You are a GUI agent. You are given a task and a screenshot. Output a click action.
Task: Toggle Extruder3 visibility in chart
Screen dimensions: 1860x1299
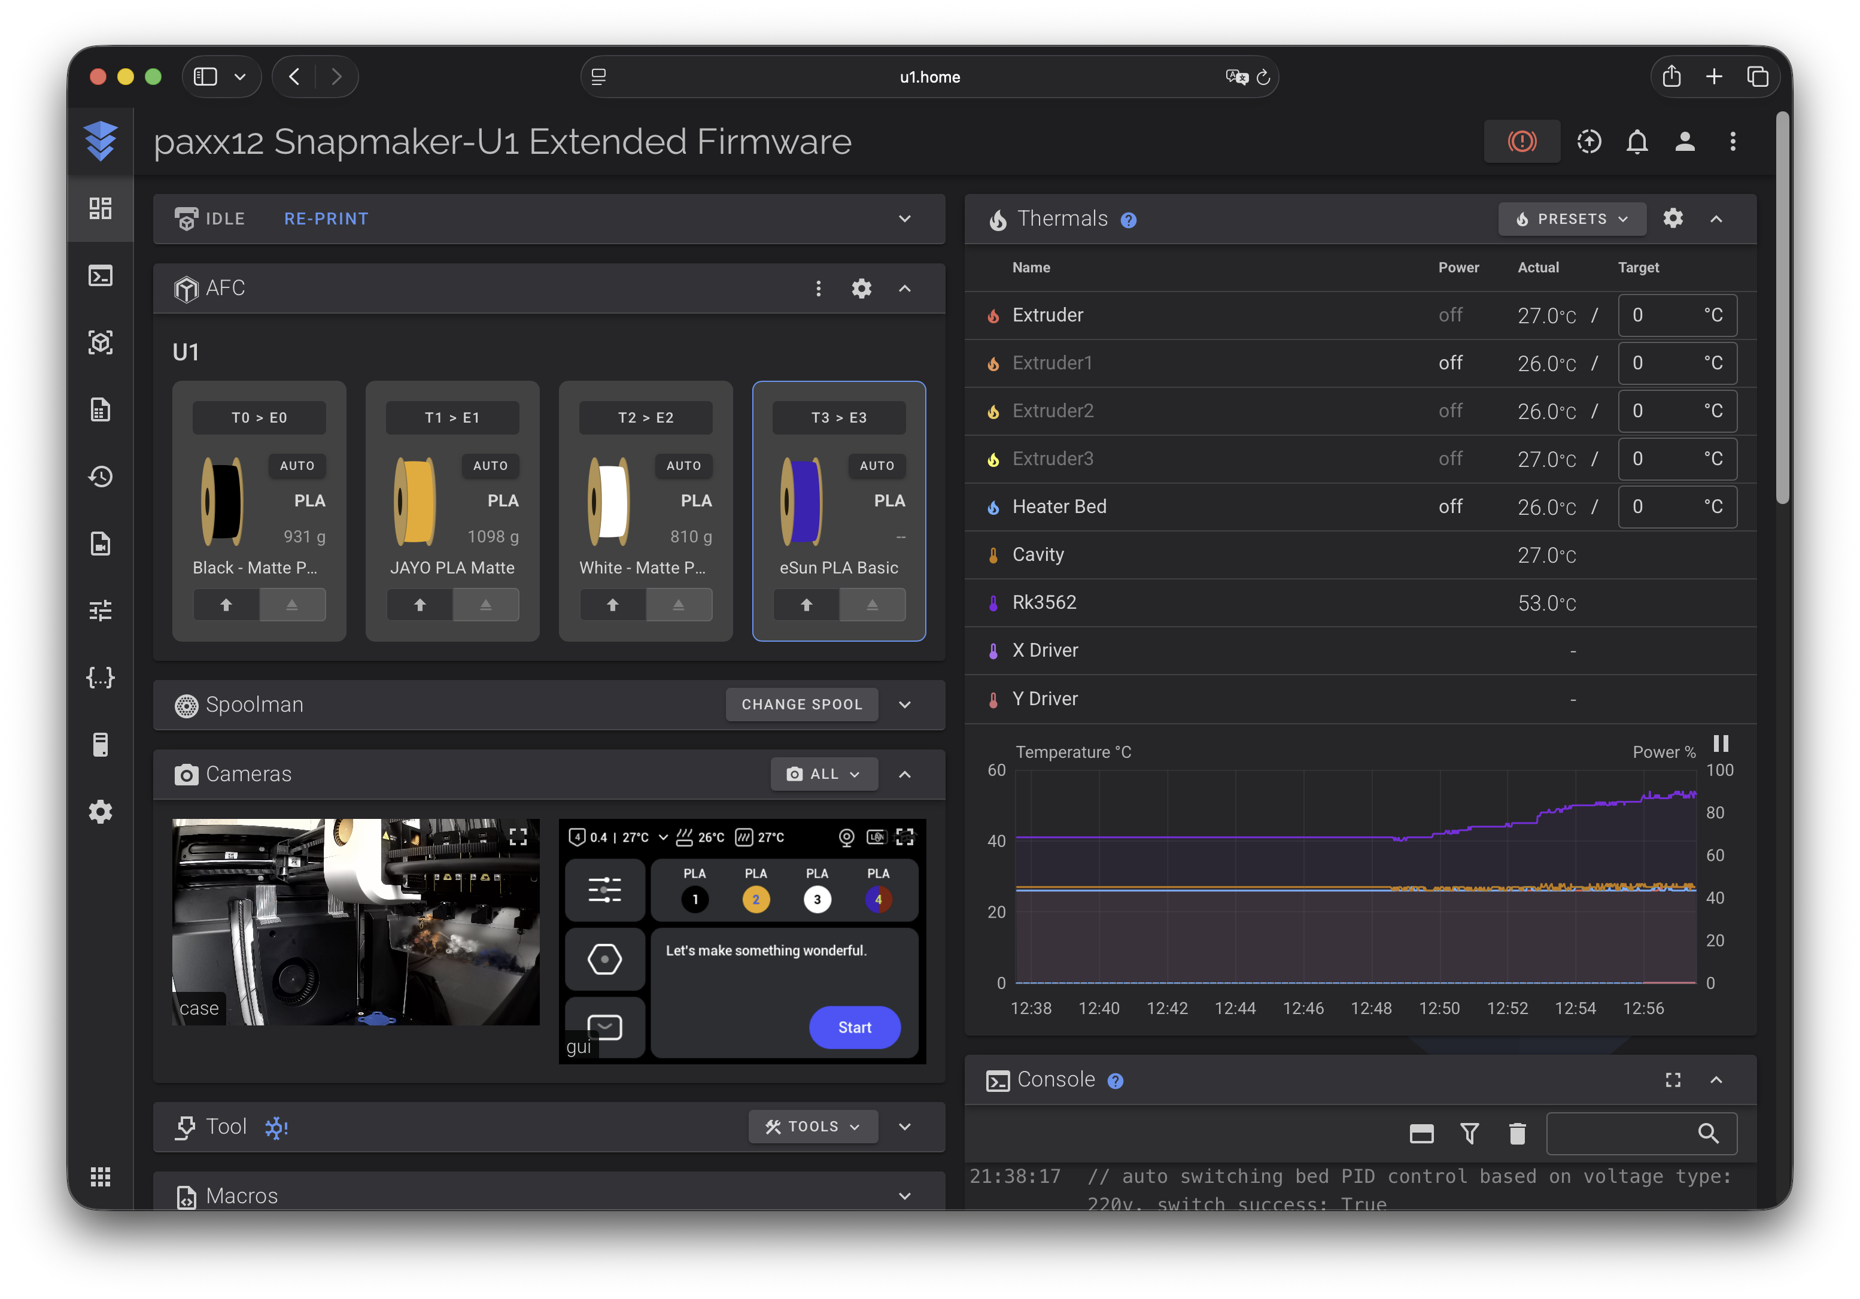(x=1052, y=459)
